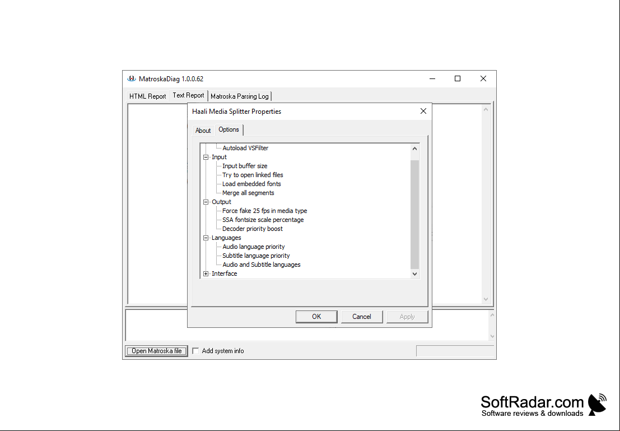Open the HTML Report tab
Viewport: 620px width, 431px height.
click(147, 96)
